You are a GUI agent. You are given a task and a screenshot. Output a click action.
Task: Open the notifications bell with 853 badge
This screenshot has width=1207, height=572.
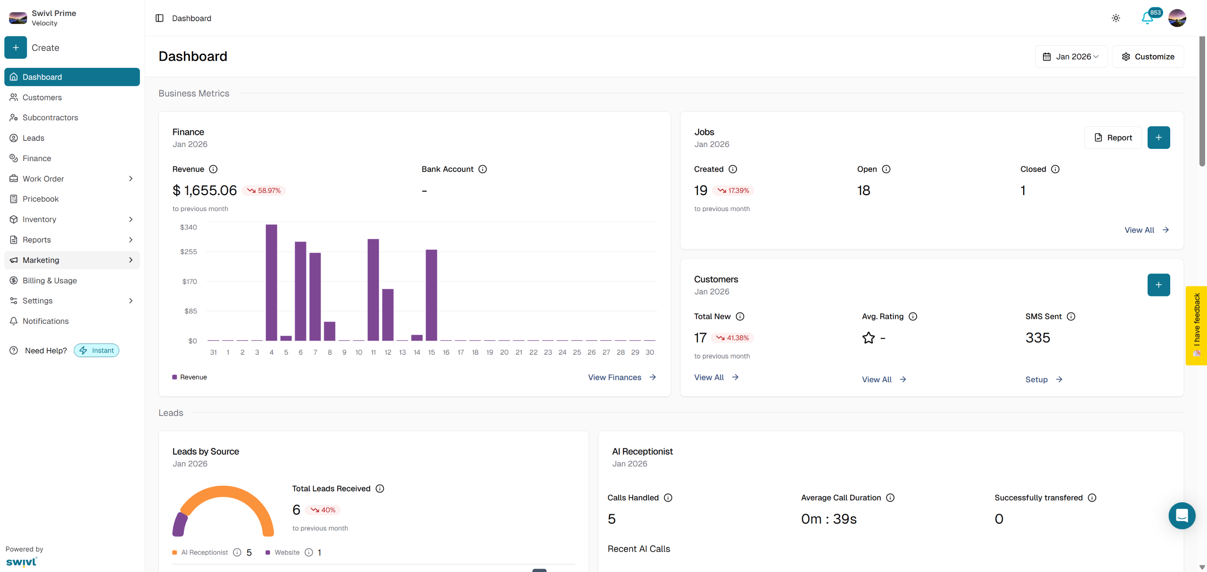pyautogui.click(x=1147, y=18)
